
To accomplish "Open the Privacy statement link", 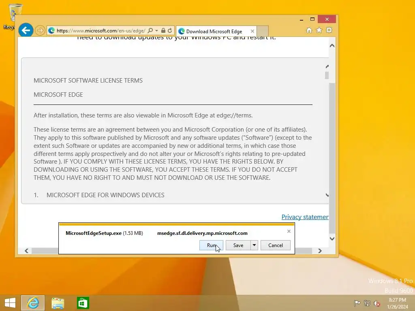I will pos(305,217).
